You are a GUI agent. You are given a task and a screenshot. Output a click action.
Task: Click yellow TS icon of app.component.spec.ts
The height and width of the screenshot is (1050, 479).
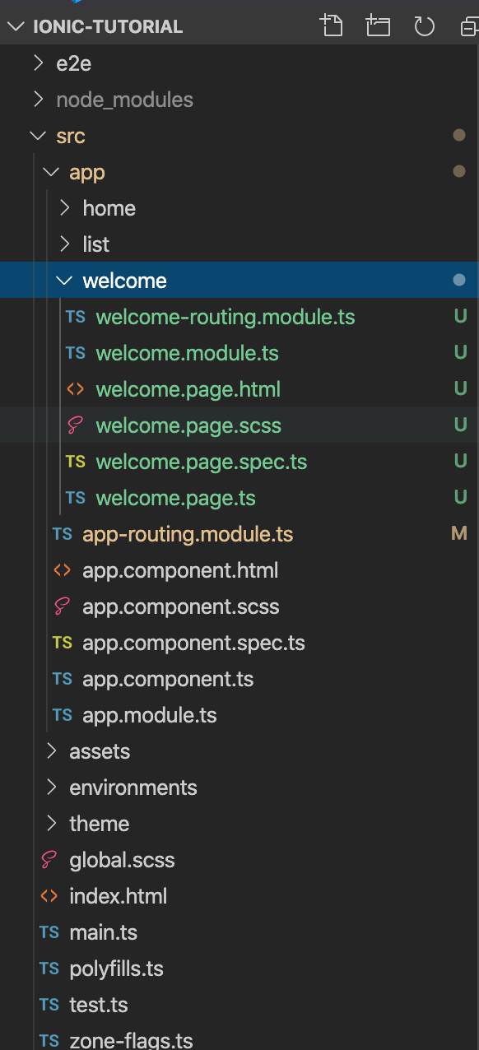pyautogui.click(x=63, y=643)
